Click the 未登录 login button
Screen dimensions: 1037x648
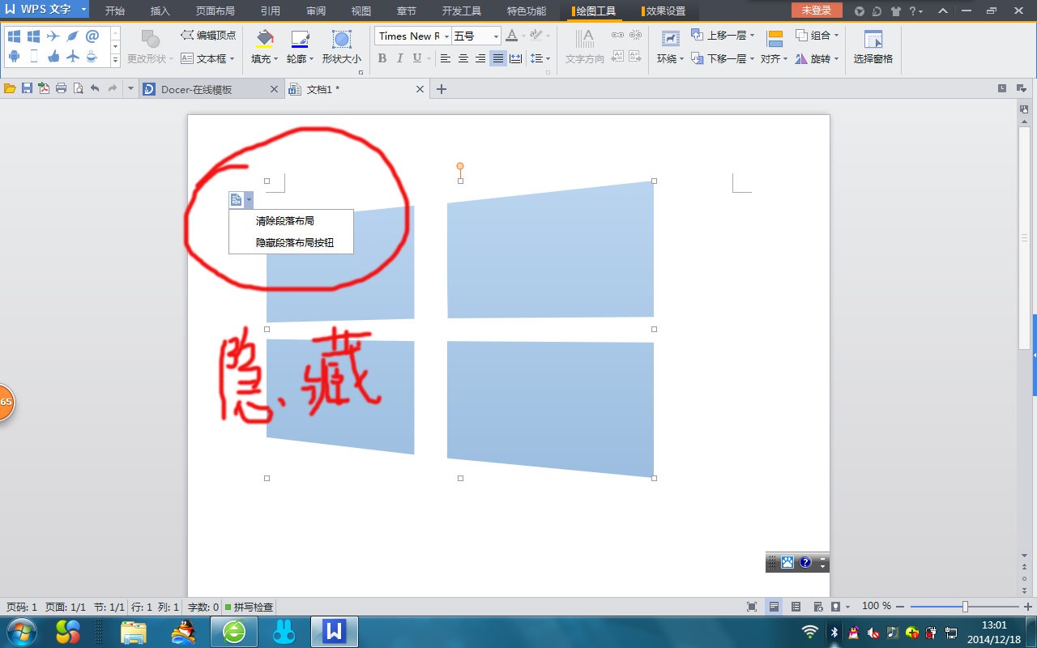[817, 11]
